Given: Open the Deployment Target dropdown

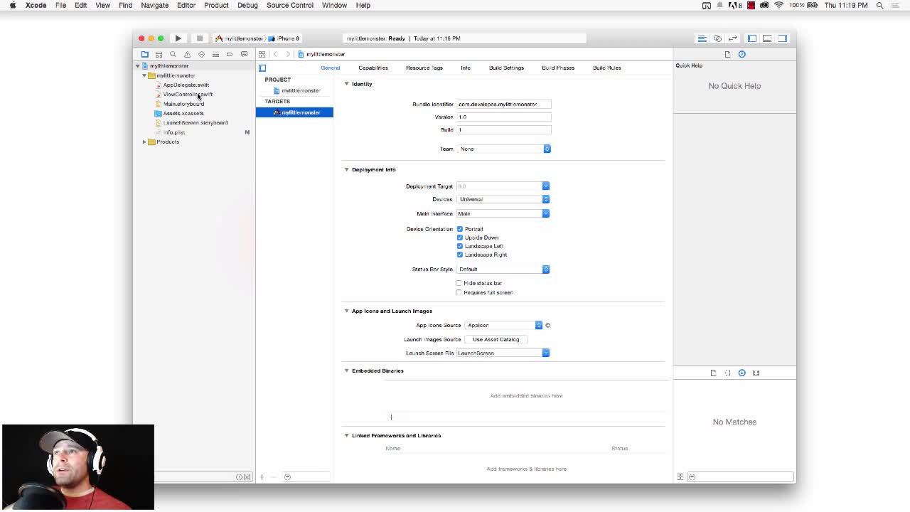Looking at the screenshot, I should pyautogui.click(x=503, y=186).
